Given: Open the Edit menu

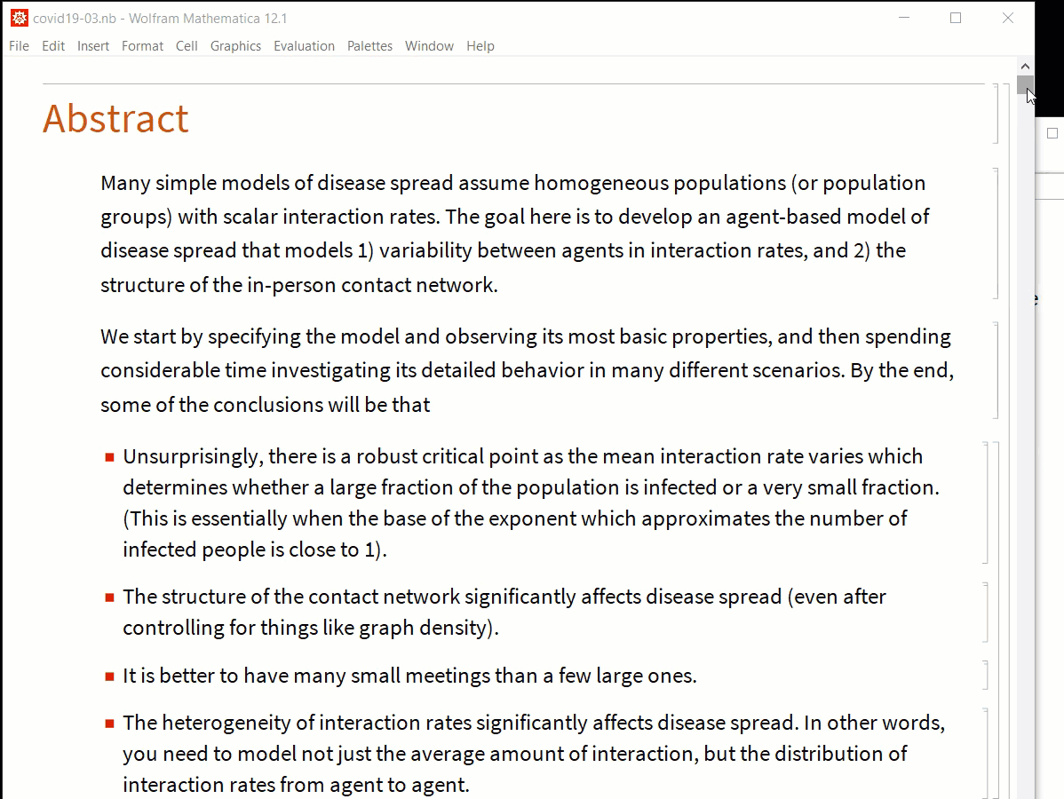Looking at the screenshot, I should tap(53, 46).
